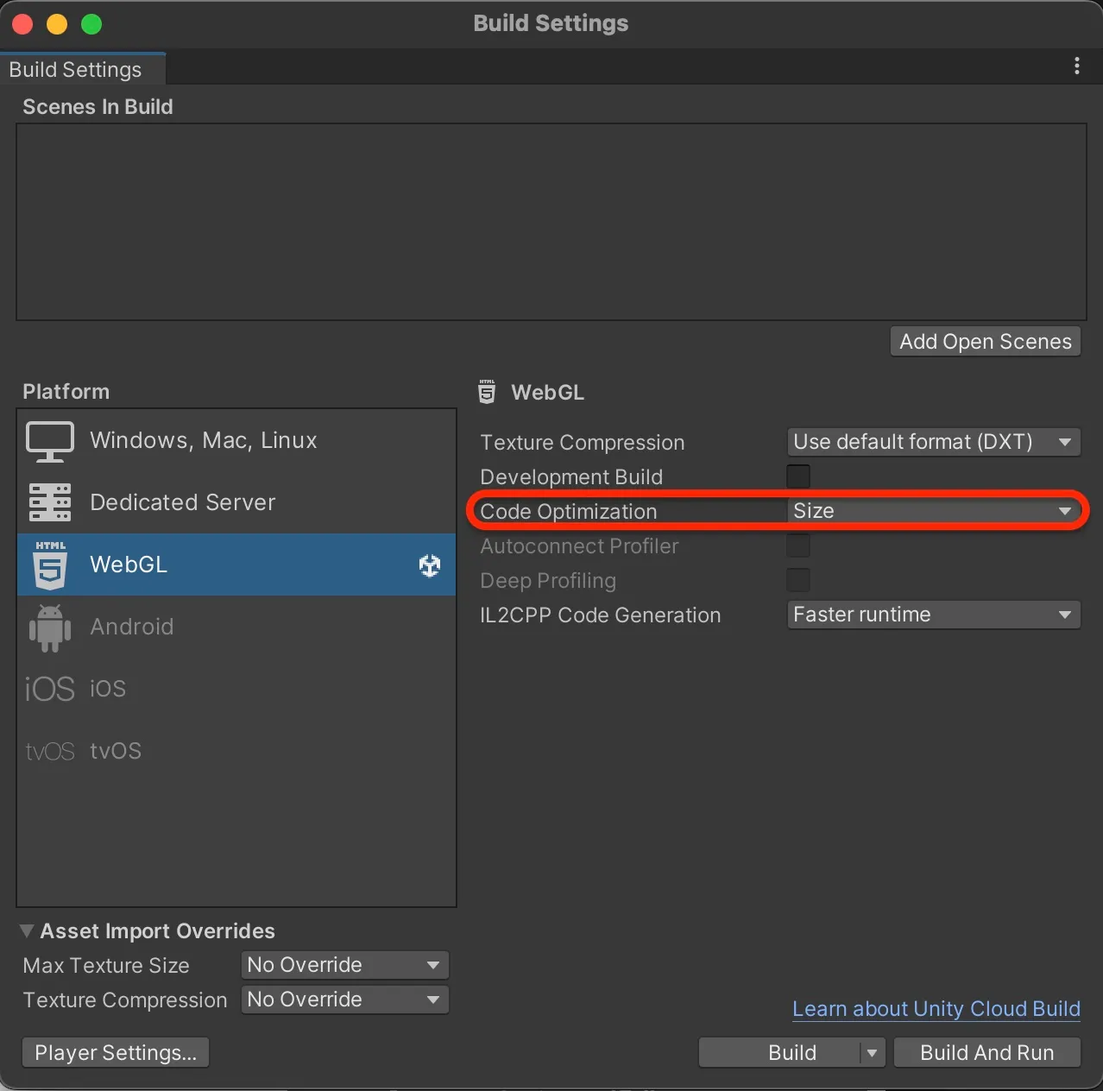Click the Scenes In Build heading
This screenshot has height=1091, width=1103.
point(98,107)
